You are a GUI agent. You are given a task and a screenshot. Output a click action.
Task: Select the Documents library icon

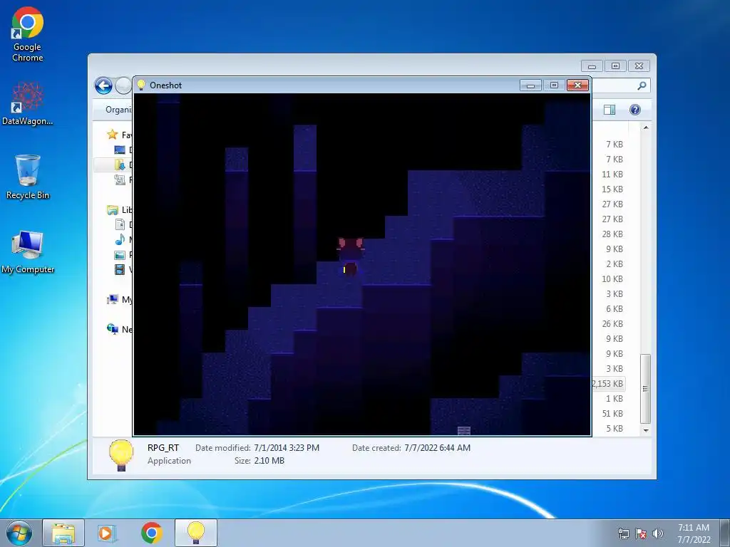[x=120, y=224]
